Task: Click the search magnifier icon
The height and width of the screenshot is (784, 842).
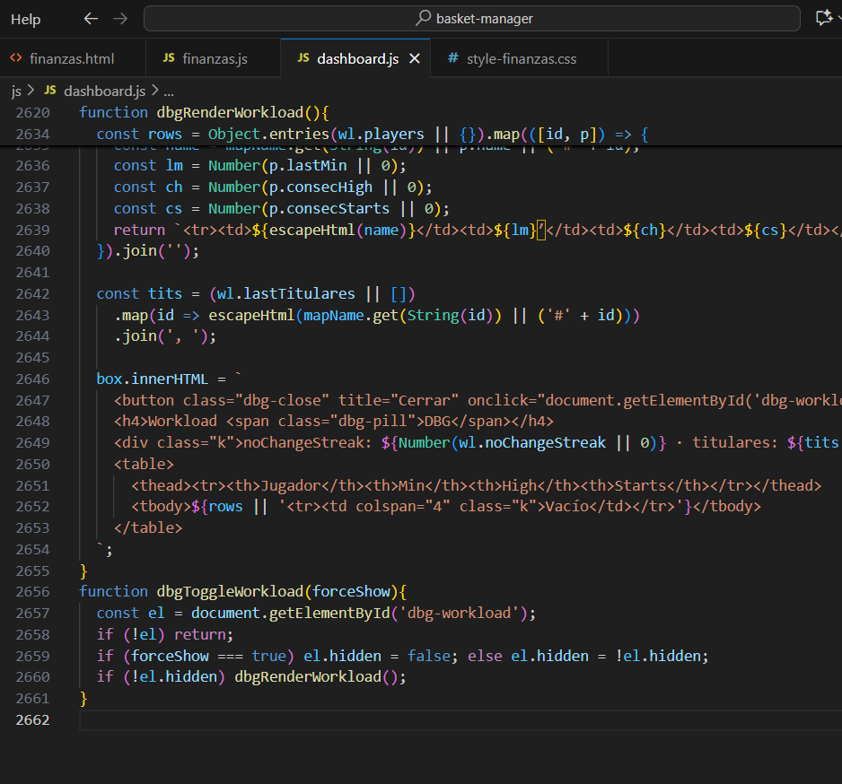Action: 423,18
